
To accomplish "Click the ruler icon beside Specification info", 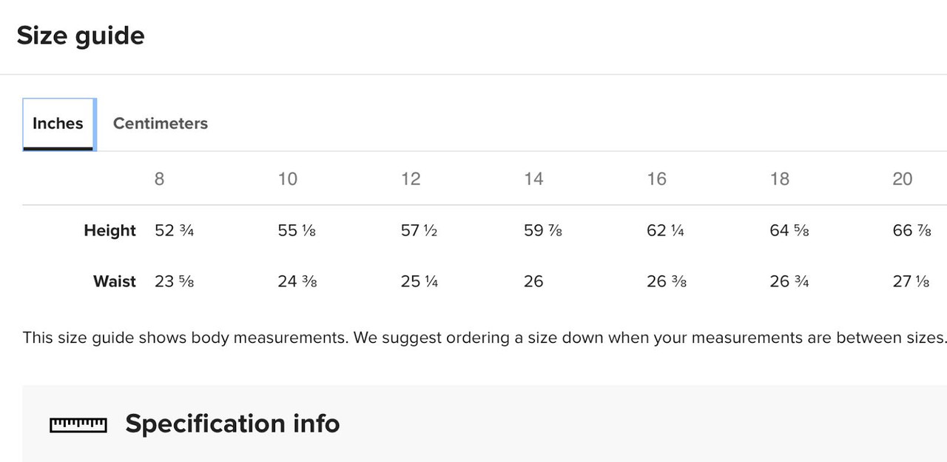I will pyautogui.click(x=78, y=424).
